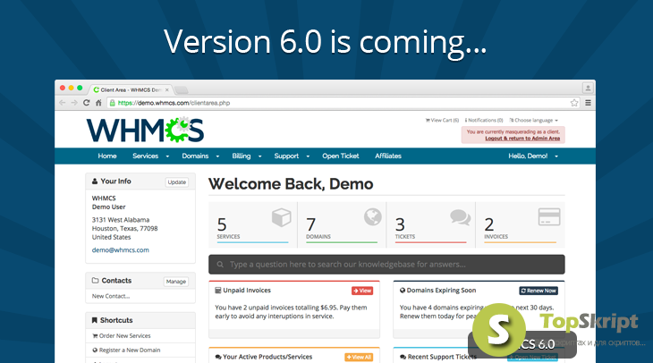
Task: Click Renew Now on Domains Expiring Soon
Action: (x=539, y=291)
